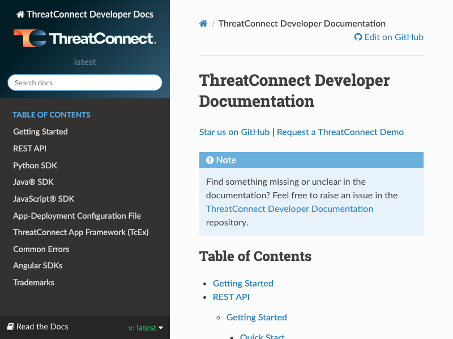The height and width of the screenshot is (339, 453).
Task: Click the Read the Docs book icon
Action: pyautogui.click(x=10, y=327)
